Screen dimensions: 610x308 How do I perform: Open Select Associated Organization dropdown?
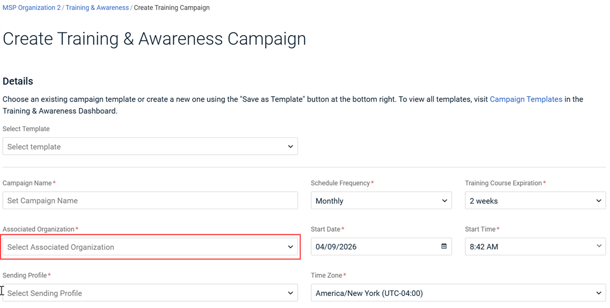(143, 247)
